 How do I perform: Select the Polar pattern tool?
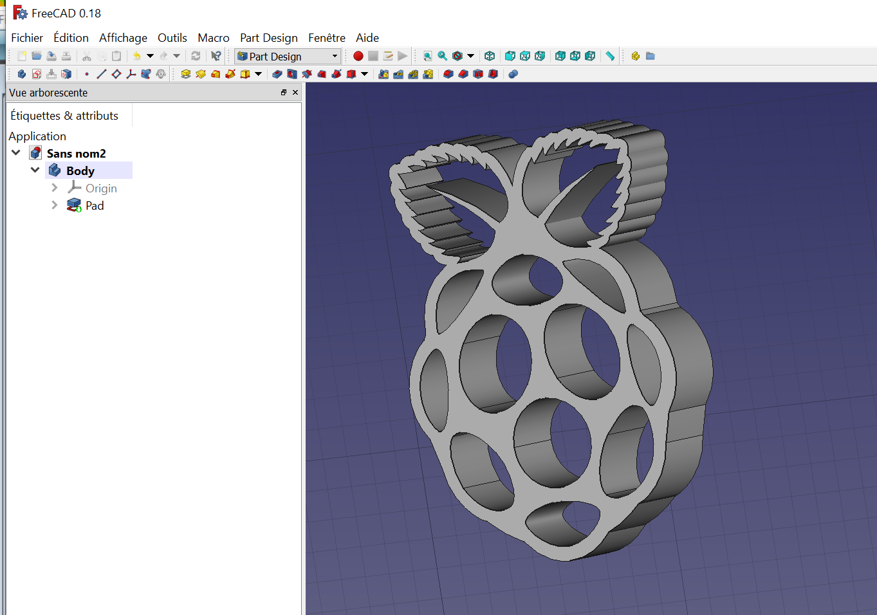(413, 74)
